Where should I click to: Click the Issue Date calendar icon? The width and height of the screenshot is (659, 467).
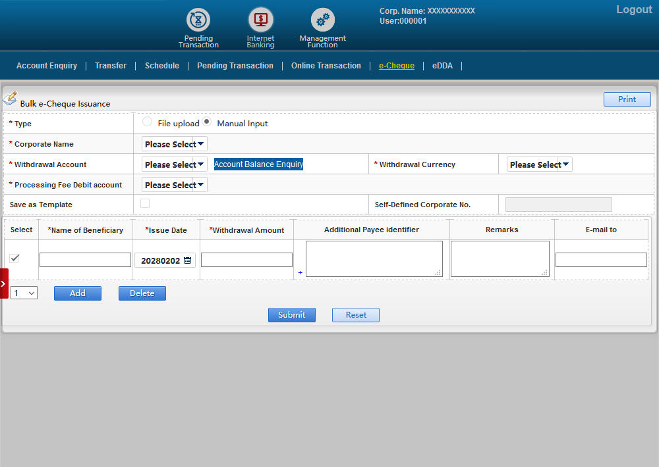point(188,260)
